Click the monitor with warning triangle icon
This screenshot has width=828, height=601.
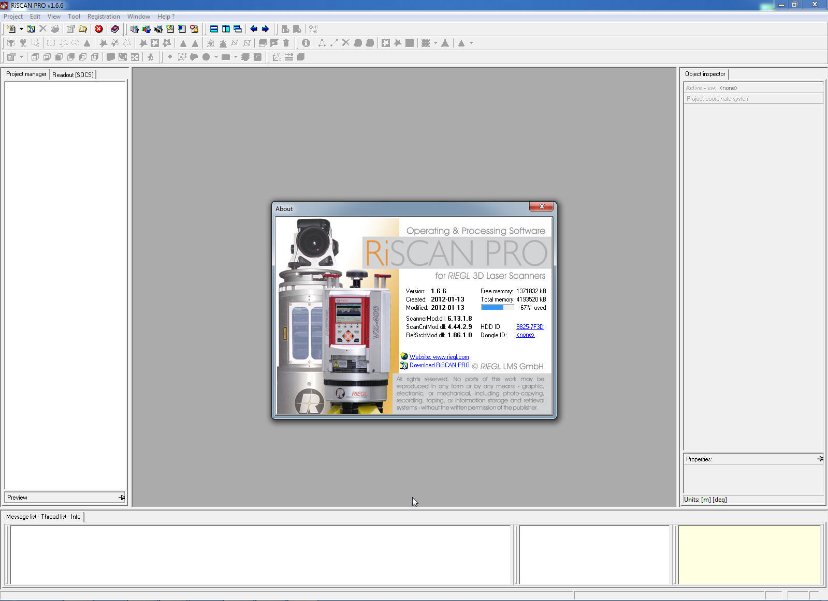pos(194,29)
